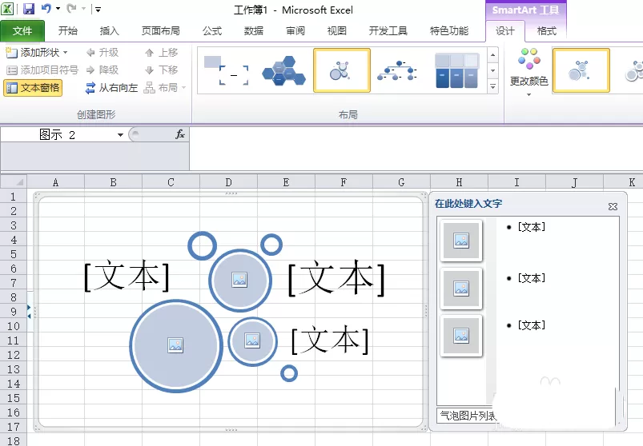Click second picture placeholder in text pane
The height and width of the screenshot is (446, 643).
click(x=461, y=288)
